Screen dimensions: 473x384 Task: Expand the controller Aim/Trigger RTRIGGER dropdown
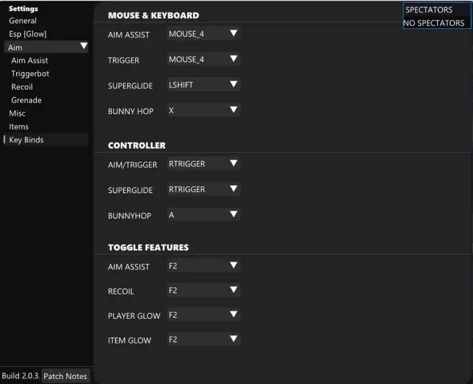pyautogui.click(x=203, y=164)
